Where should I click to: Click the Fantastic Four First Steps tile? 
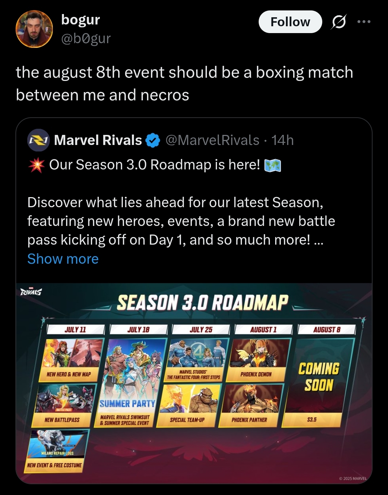[197, 360]
